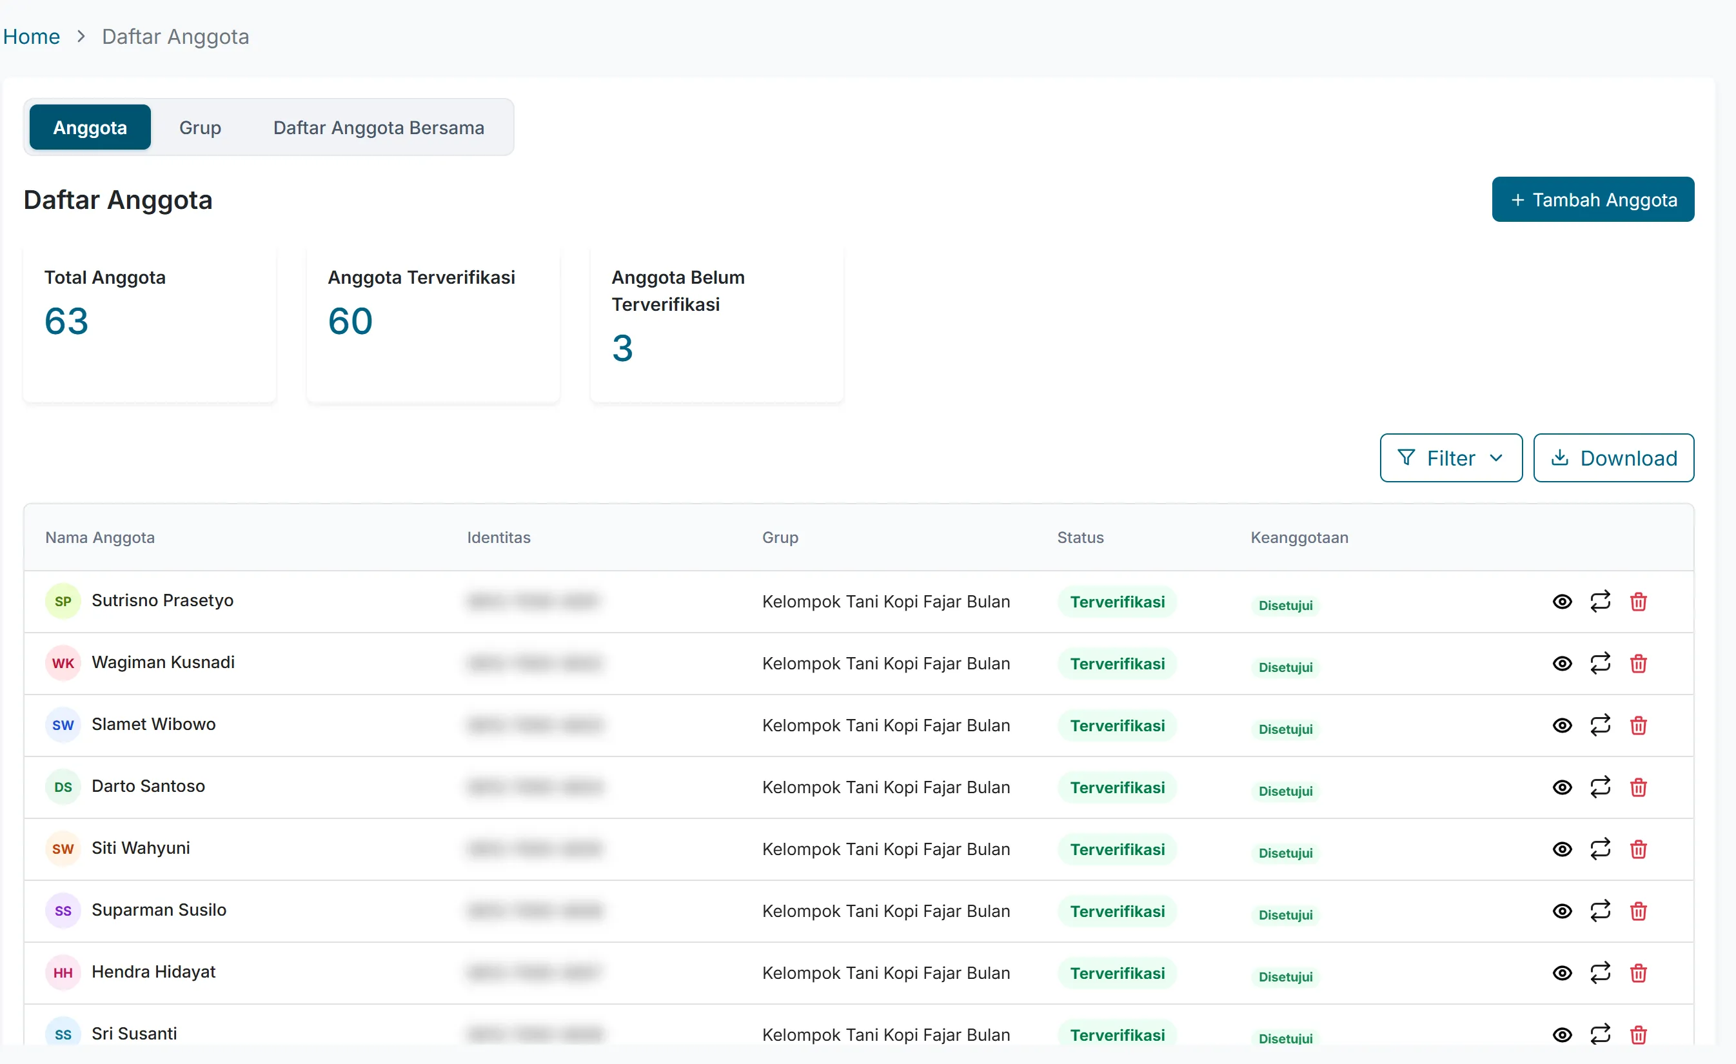Click the Nama Anggota column header

pyautogui.click(x=100, y=538)
